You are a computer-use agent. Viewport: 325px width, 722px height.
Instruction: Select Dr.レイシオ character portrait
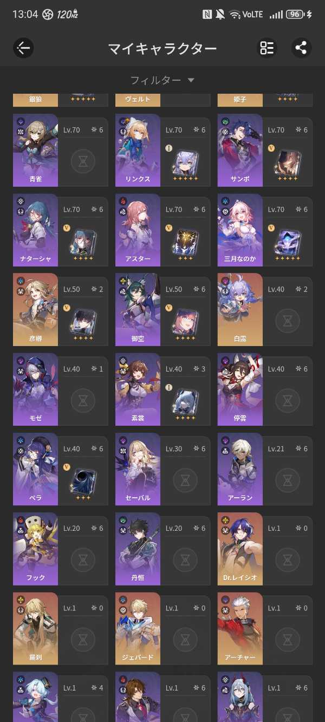pos(240,549)
